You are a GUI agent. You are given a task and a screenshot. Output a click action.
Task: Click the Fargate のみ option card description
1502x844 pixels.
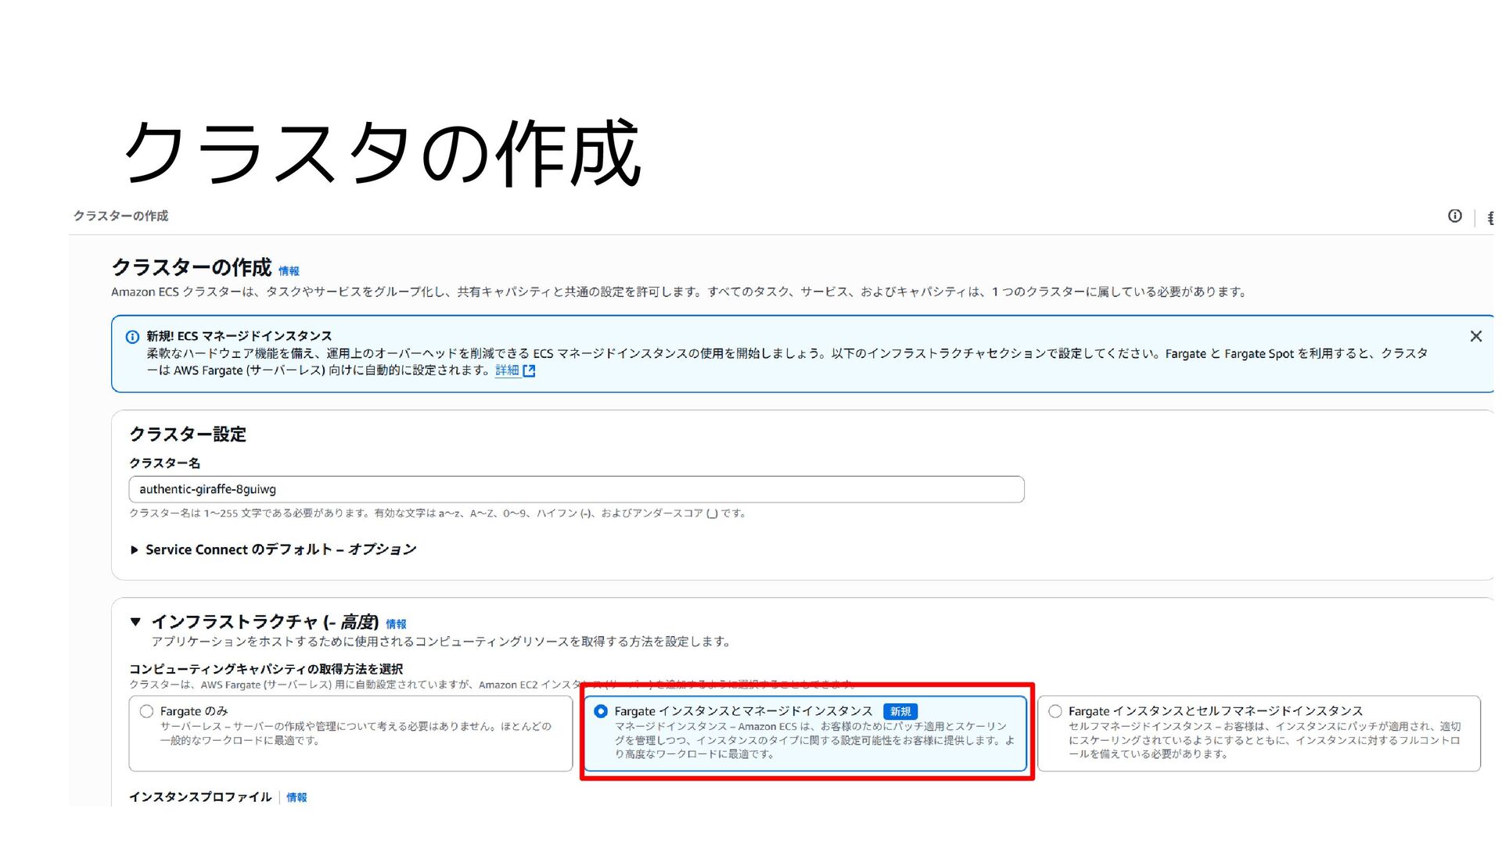coord(355,733)
